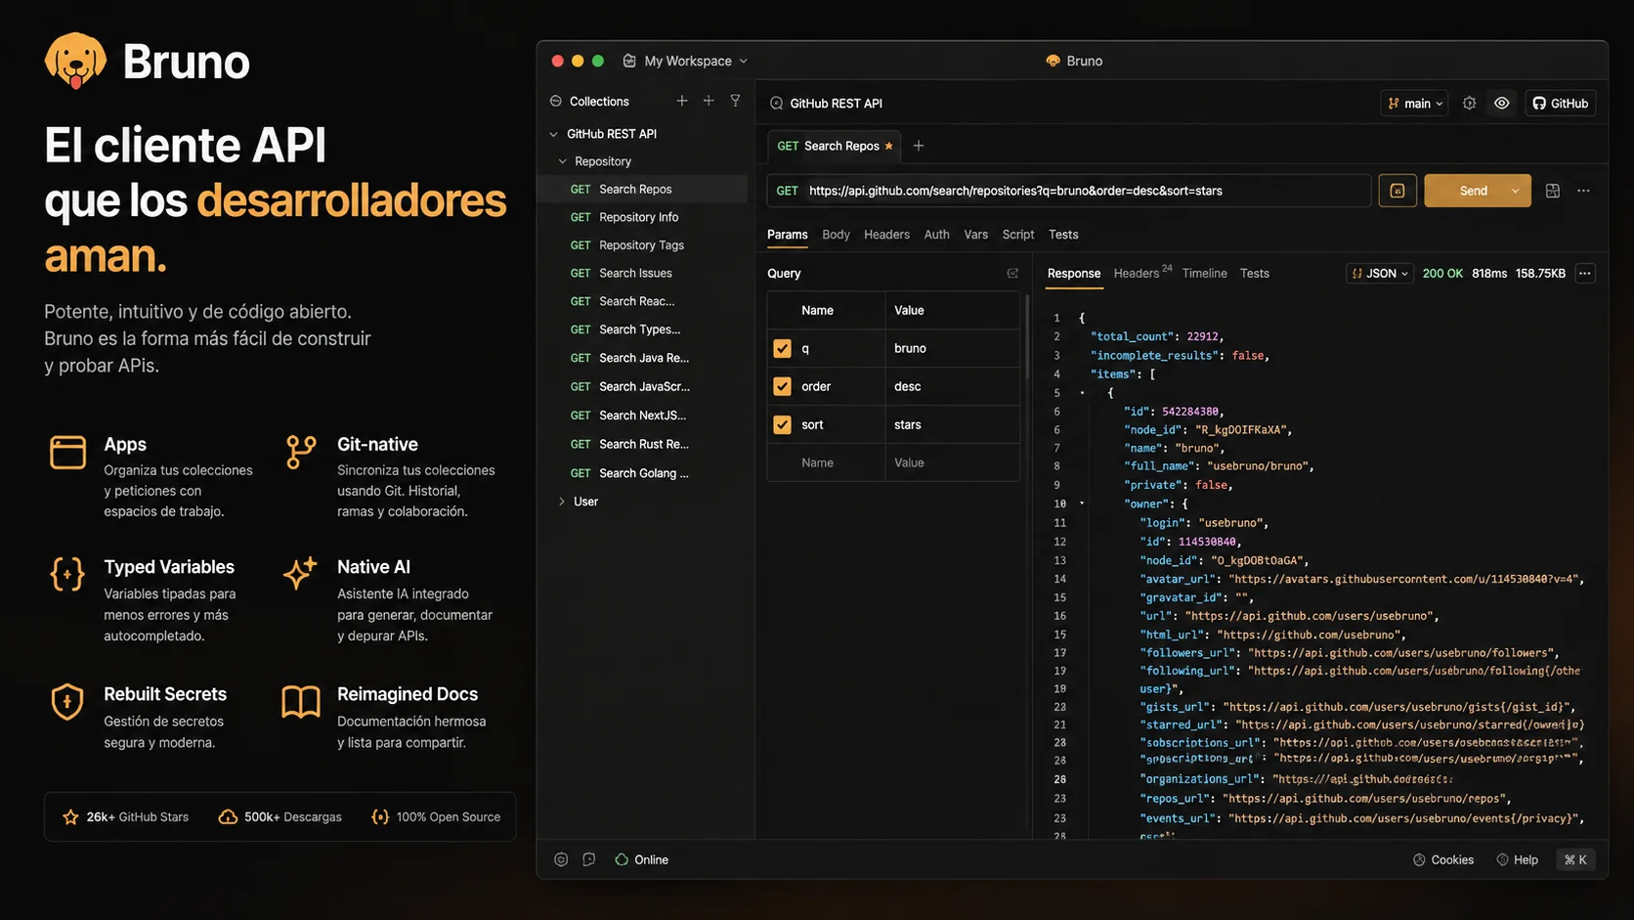Click the Rebuilt Secrets shield icon

pos(67,701)
